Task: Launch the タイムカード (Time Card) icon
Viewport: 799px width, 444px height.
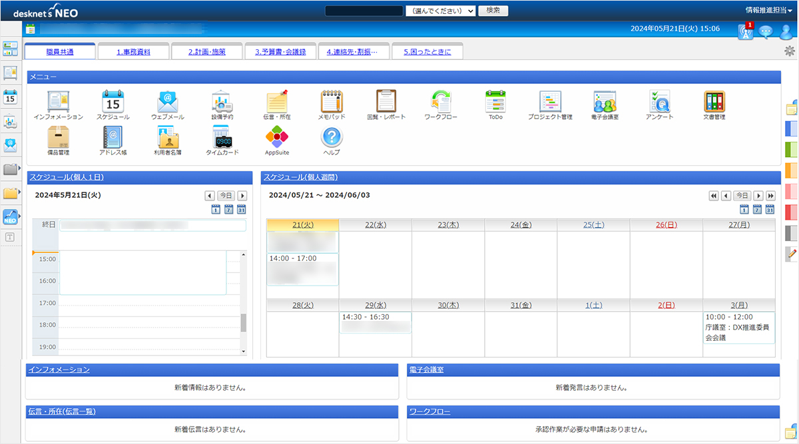Action: pyautogui.click(x=222, y=136)
